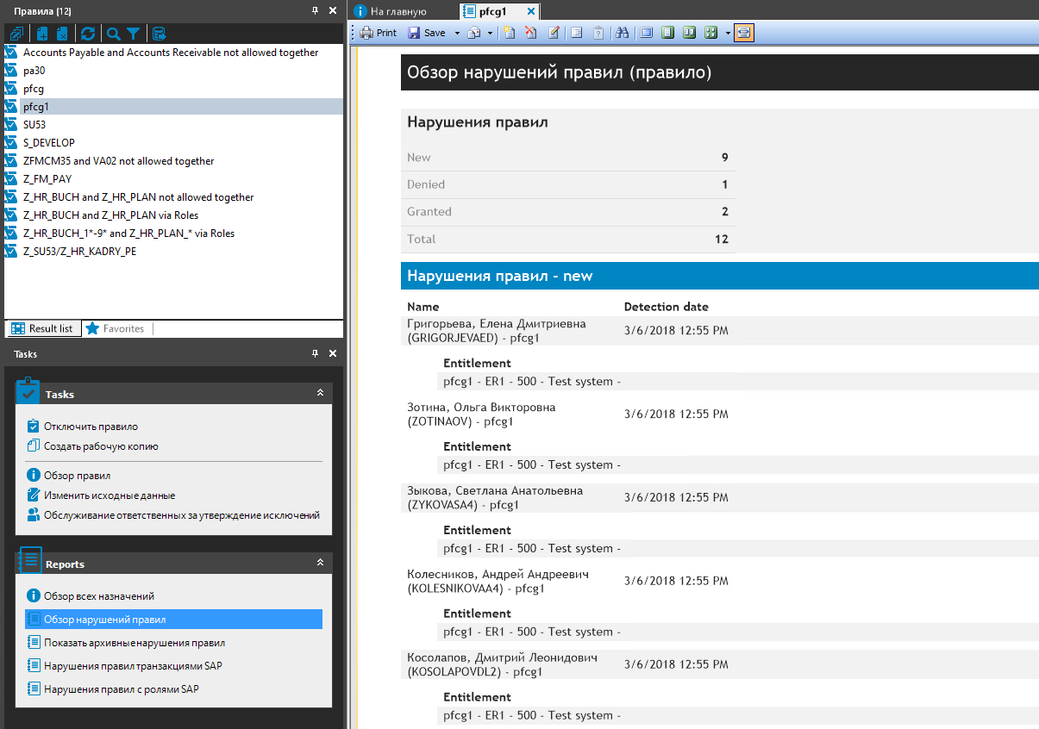Image resolution: width=1039 pixels, height=729 pixels.
Task: Open search with the magnifier icon
Action: tap(113, 34)
